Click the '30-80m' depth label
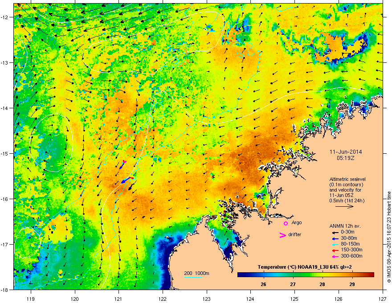This screenshot has width=392, height=303. coord(349,238)
